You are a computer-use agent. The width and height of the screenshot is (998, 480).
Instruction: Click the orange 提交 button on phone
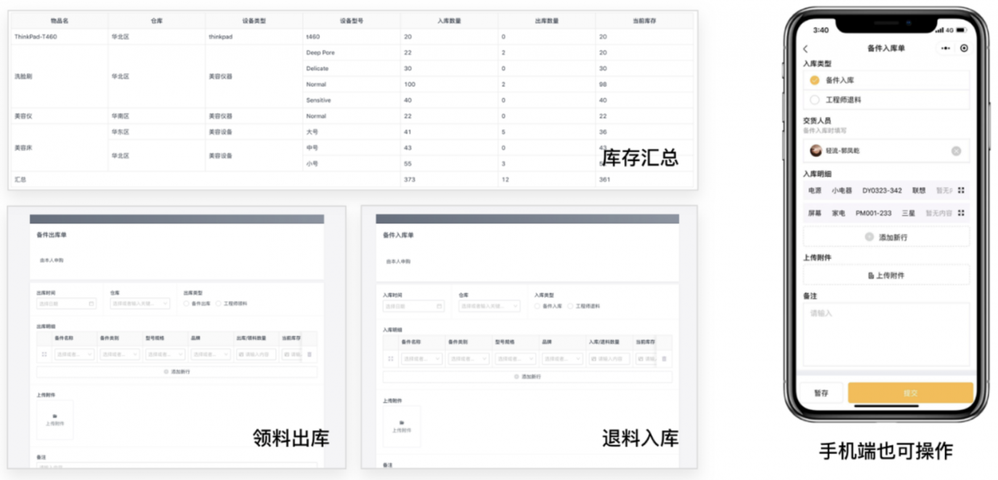pyautogui.click(x=910, y=393)
